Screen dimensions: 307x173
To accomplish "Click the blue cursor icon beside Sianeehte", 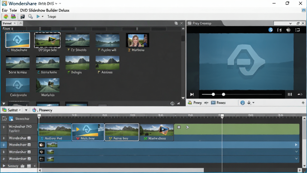I will point(11,118).
